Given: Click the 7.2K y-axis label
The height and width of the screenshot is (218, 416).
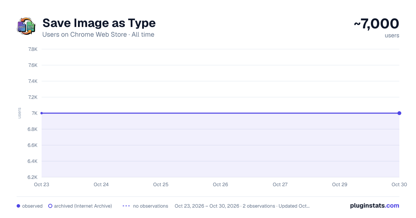Looking at the screenshot, I should (x=33, y=97).
